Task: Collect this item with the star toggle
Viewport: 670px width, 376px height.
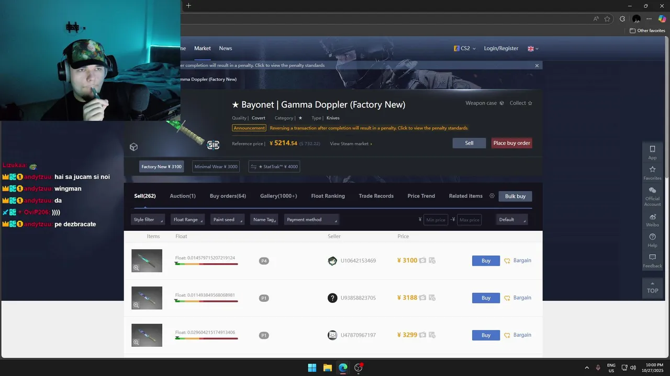Action: [521, 103]
